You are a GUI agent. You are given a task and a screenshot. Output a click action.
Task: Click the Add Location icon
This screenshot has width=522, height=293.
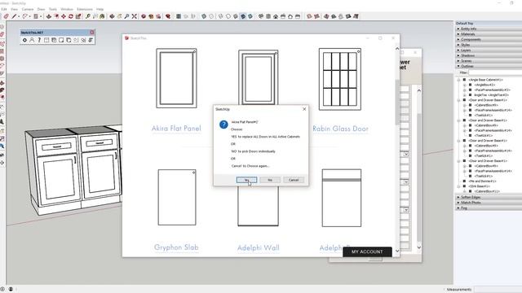tap(179, 16)
